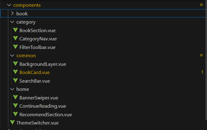Open BookSection.vue file

[x=38, y=31]
